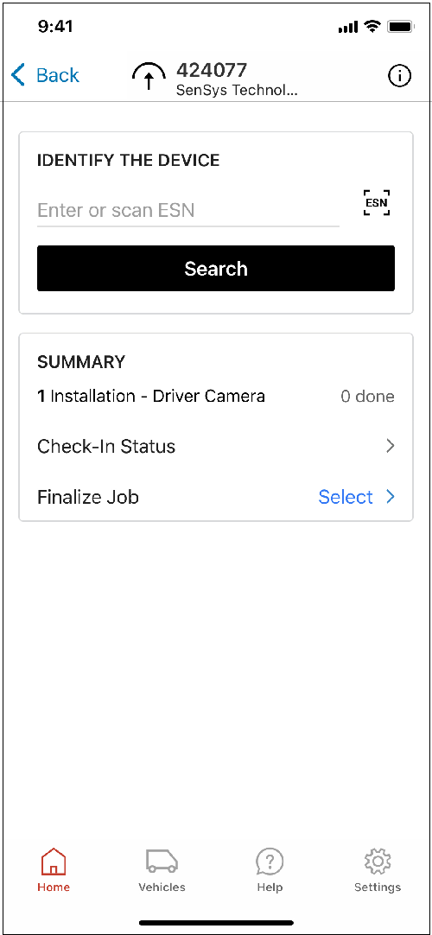Tap the ESN scan icon
The image size is (432, 935).
pyautogui.click(x=377, y=203)
